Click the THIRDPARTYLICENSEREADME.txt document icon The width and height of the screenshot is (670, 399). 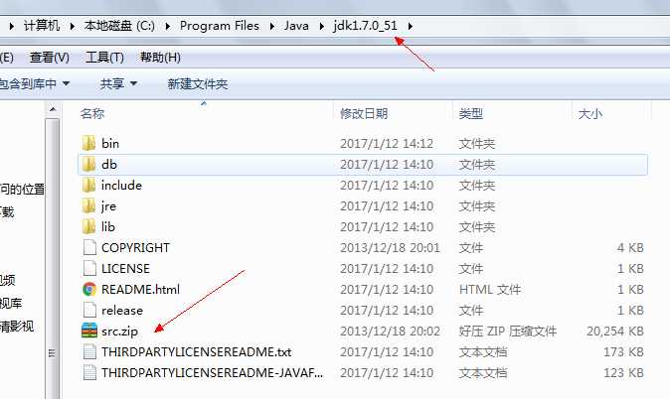coord(89,352)
